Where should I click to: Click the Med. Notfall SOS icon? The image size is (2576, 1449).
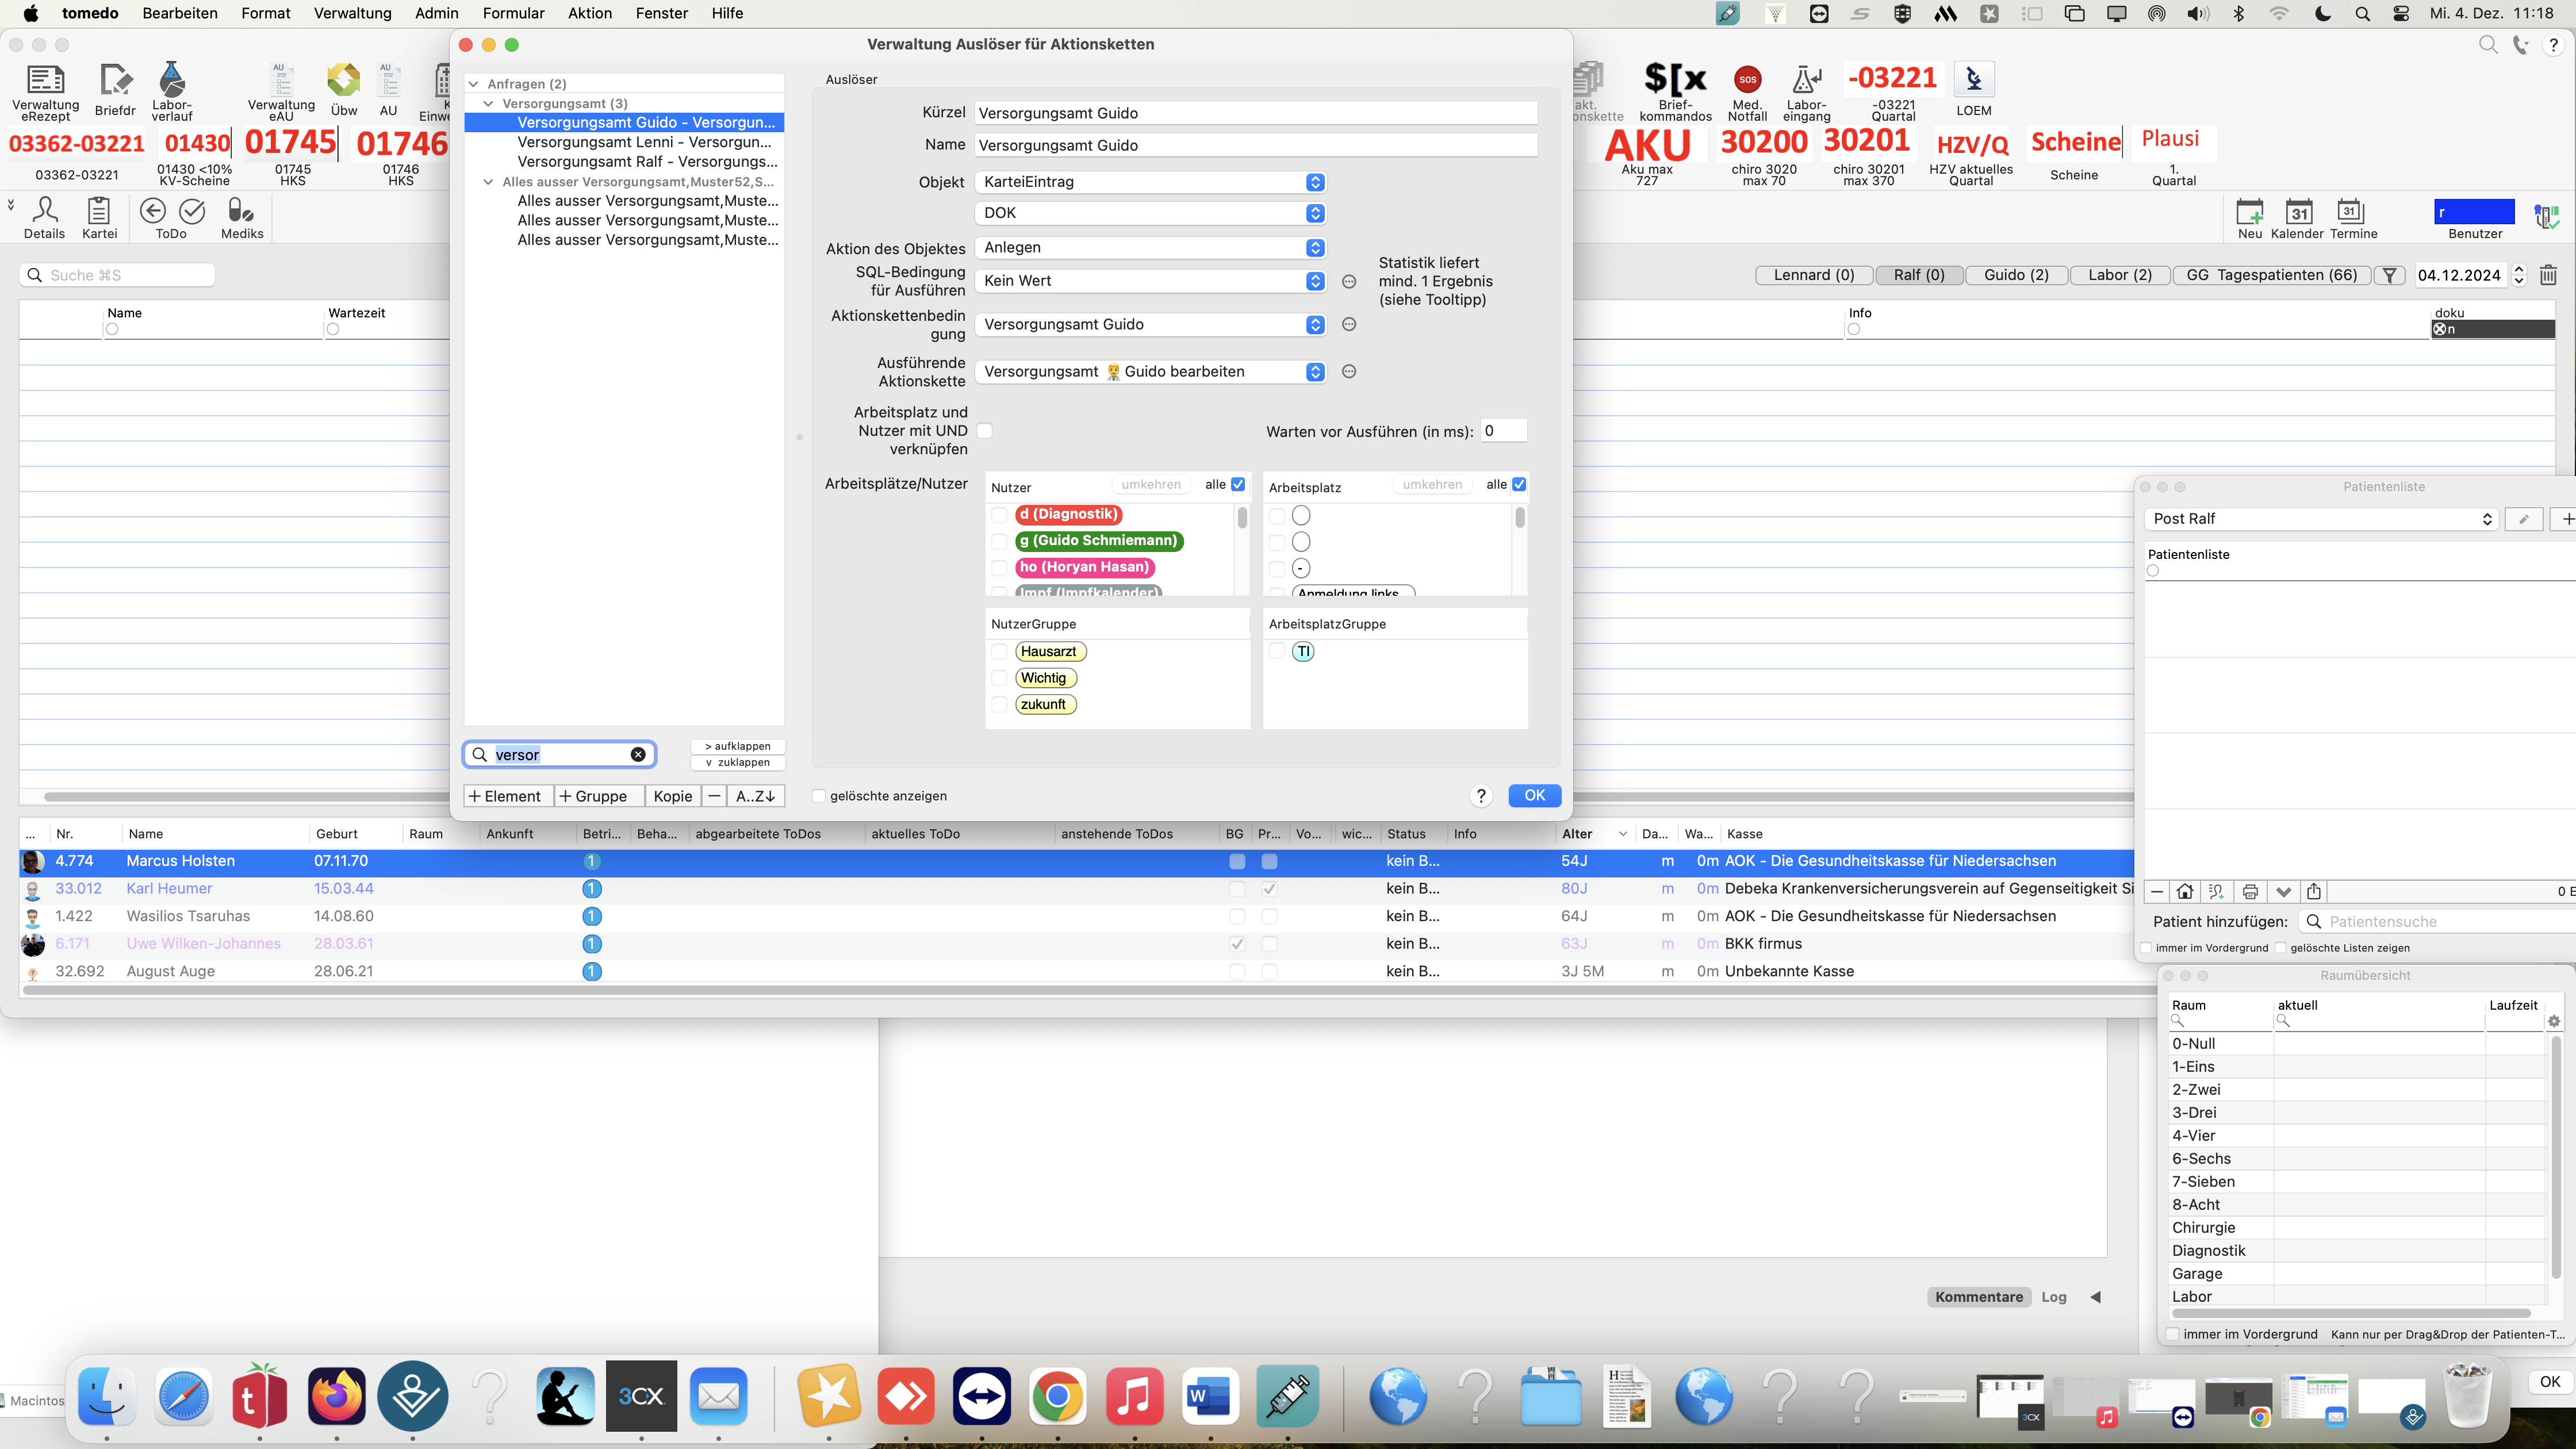click(1747, 79)
